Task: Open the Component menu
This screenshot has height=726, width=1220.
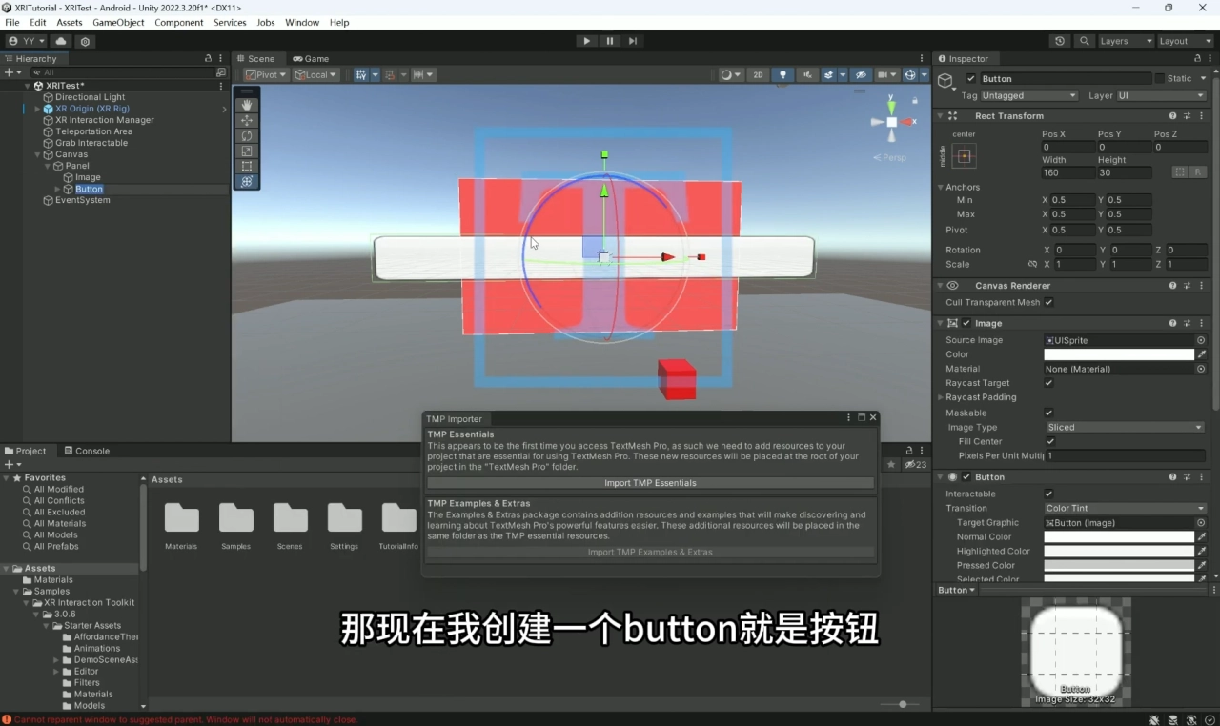Action: tap(179, 22)
